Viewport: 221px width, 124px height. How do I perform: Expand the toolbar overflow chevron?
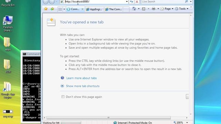(191, 7)
